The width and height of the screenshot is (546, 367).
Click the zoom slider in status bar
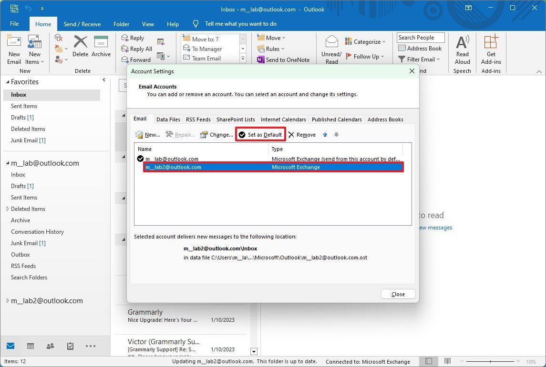(x=490, y=361)
